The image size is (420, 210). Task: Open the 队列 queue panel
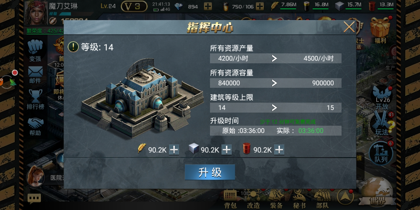(x=381, y=153)
